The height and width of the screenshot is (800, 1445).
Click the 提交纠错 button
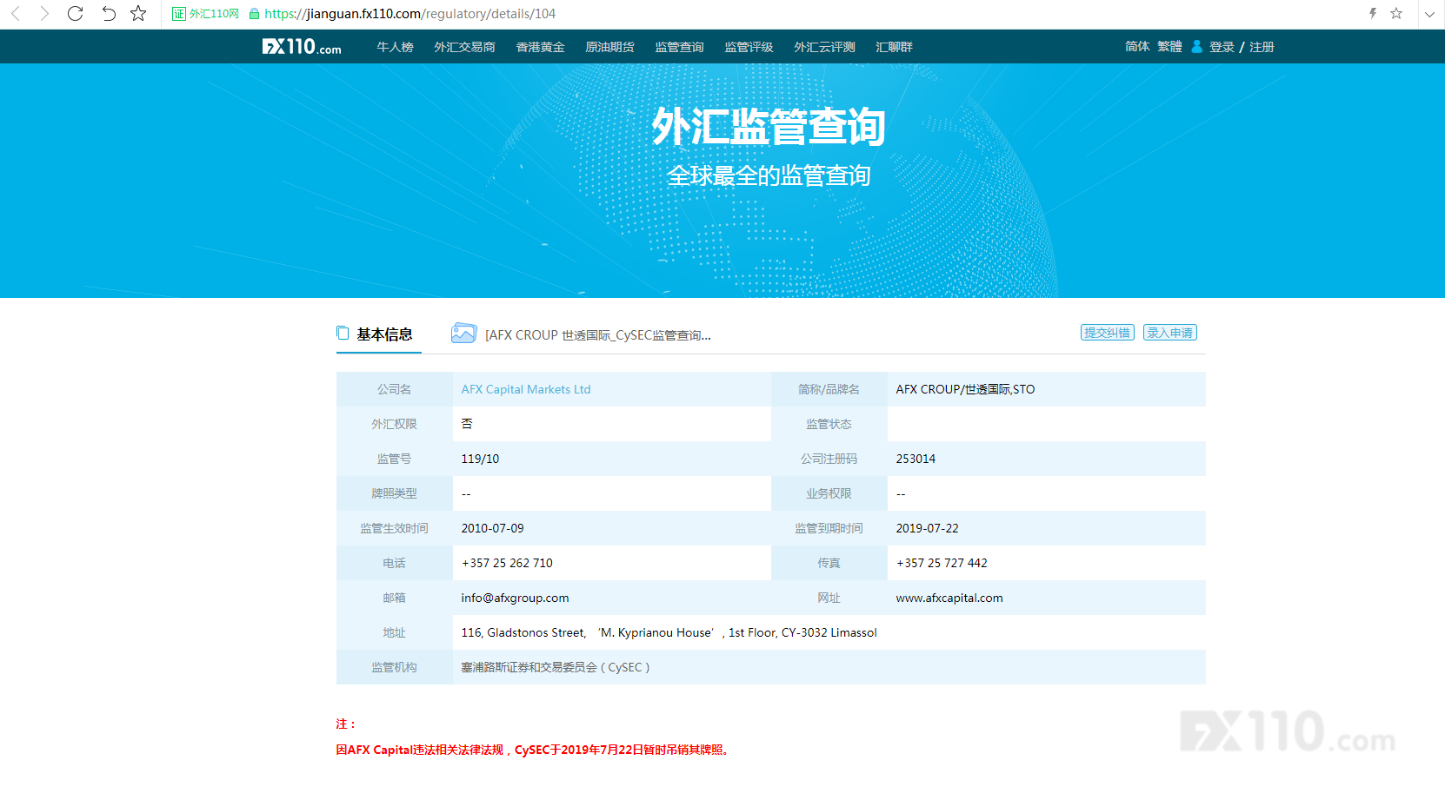pos(1108,333)
